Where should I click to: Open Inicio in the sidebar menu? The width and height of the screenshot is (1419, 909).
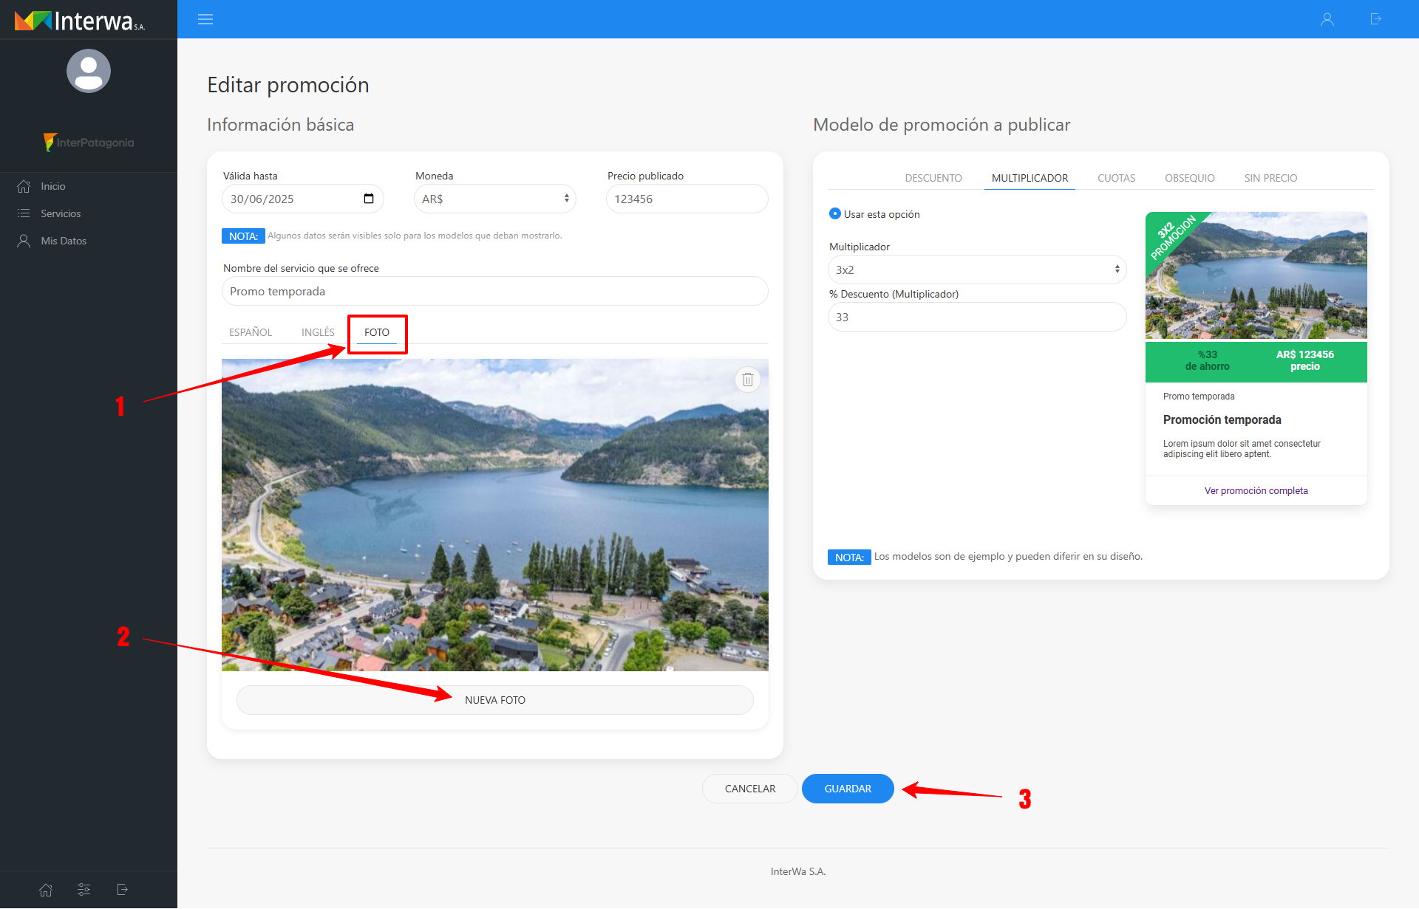(53, 186)
